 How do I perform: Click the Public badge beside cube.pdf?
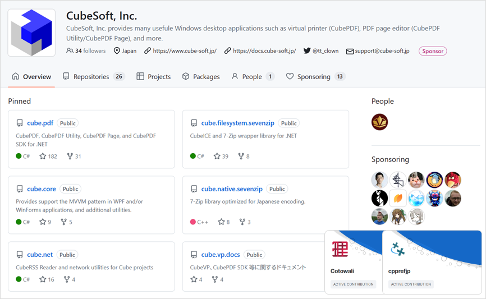(x=67, y=123)
